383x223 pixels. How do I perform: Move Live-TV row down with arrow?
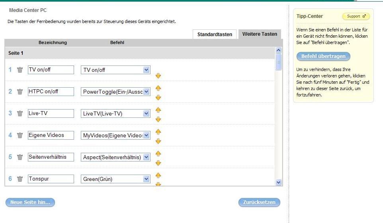(158, 119)
